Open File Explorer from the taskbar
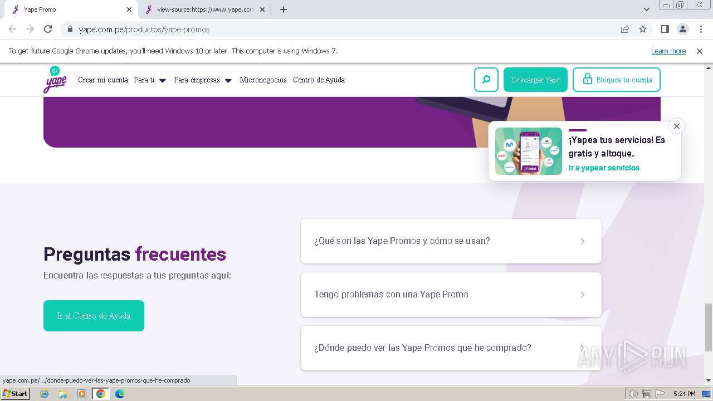 point(63,394)
